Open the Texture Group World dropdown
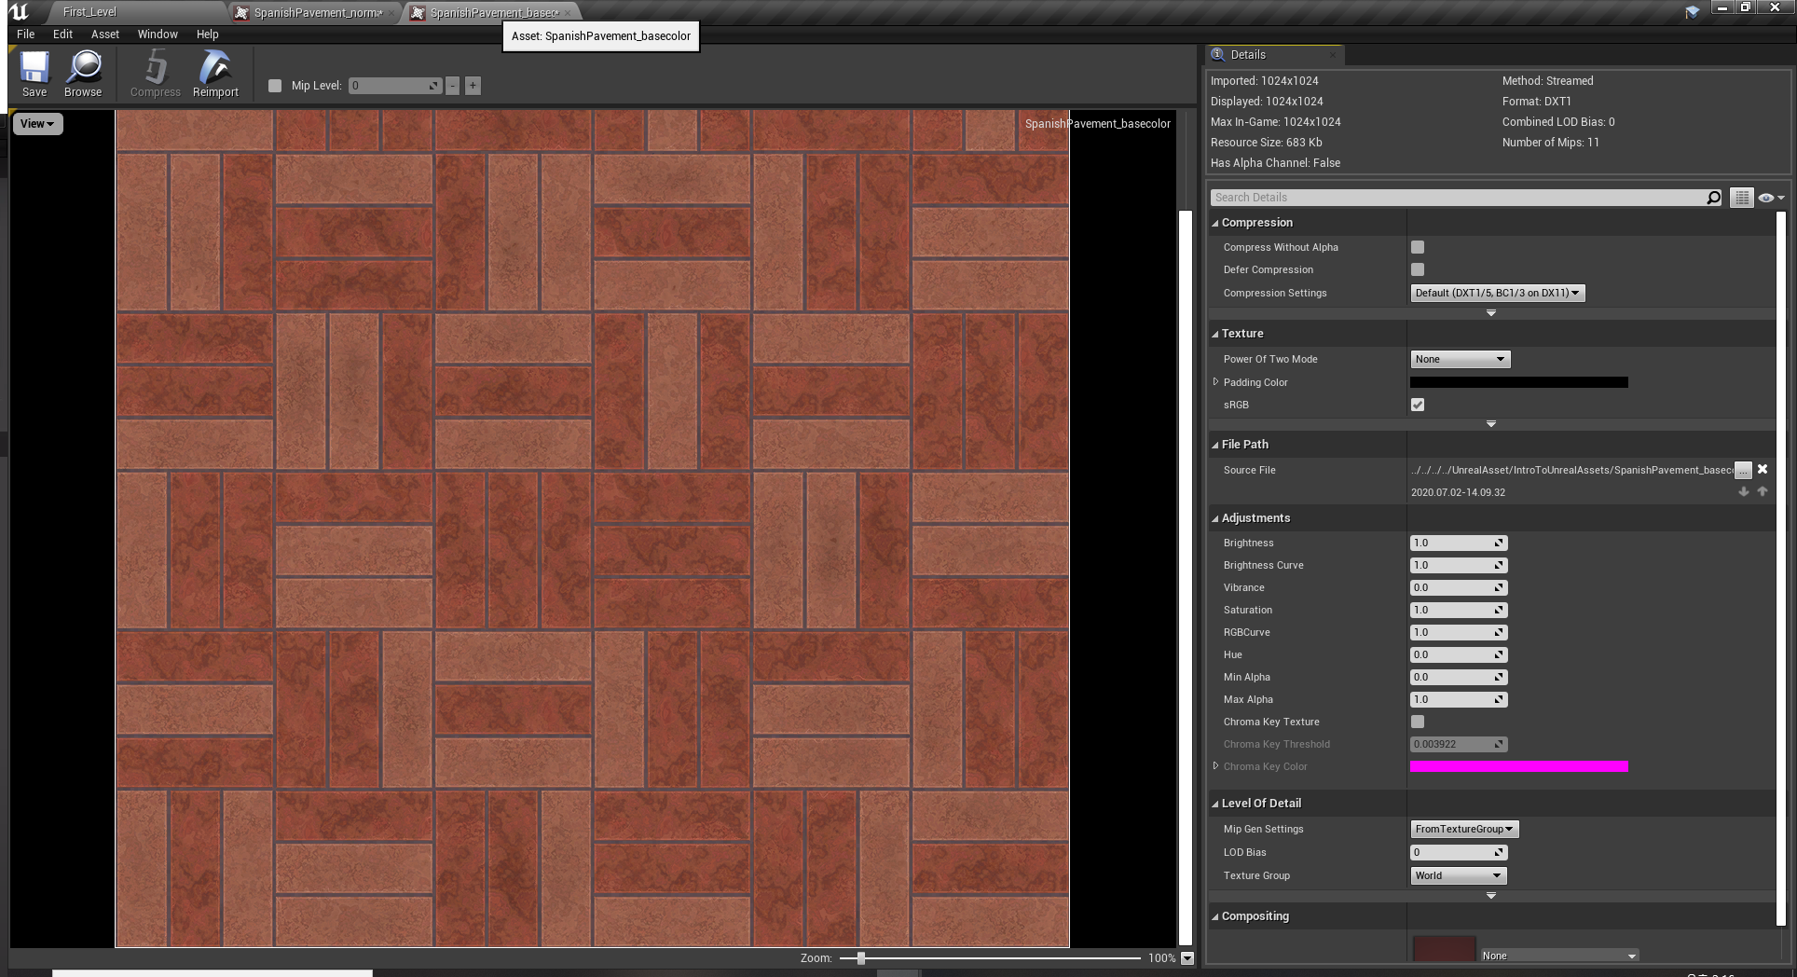 tap(1458, 875)
